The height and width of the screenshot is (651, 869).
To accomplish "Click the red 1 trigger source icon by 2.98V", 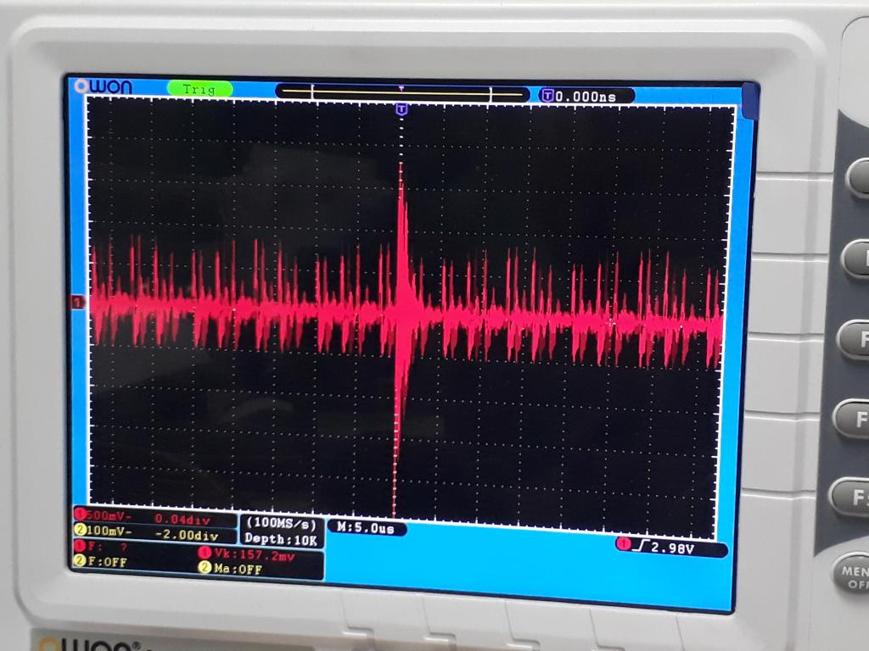I will (x=624, y=544).
